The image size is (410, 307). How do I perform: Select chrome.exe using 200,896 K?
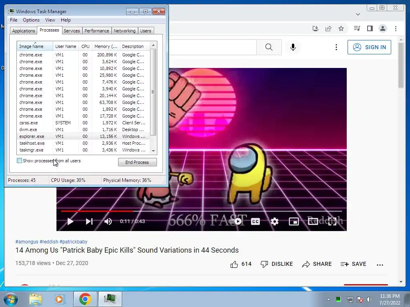83,55
